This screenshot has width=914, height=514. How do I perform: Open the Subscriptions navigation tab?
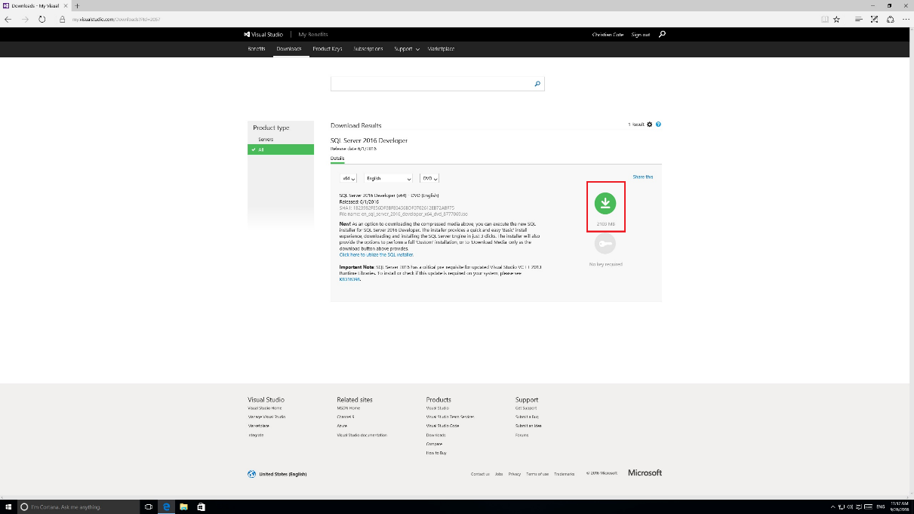[368, 49]
